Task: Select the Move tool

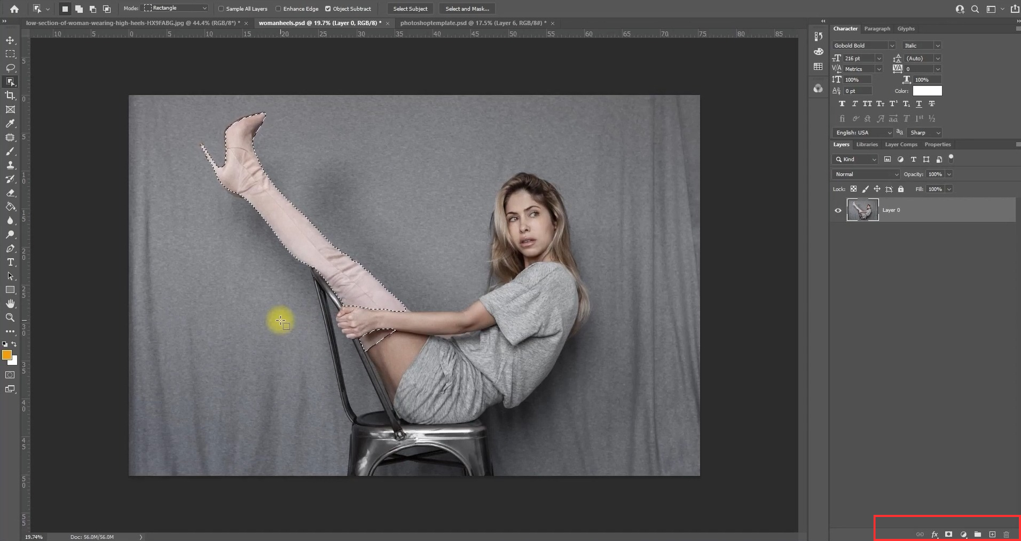Action: tap(10, 41)
